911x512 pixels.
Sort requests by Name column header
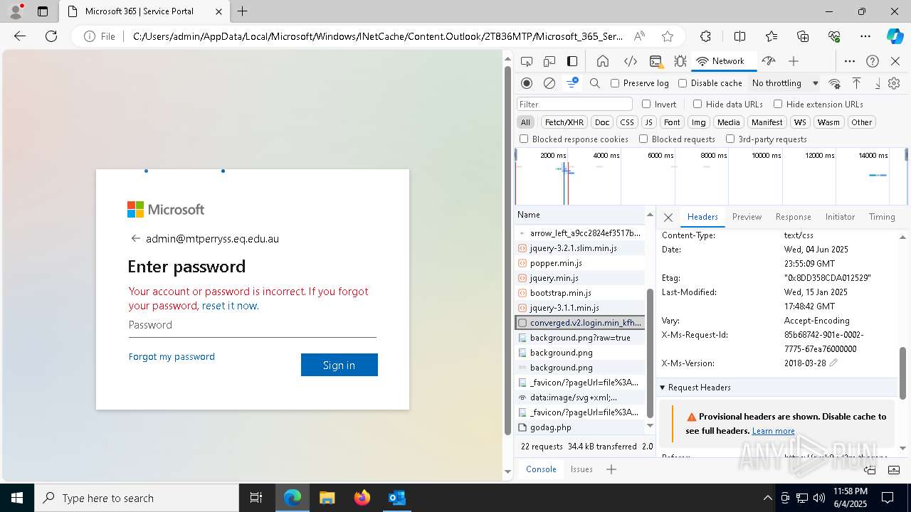click(x=580, y=215)
